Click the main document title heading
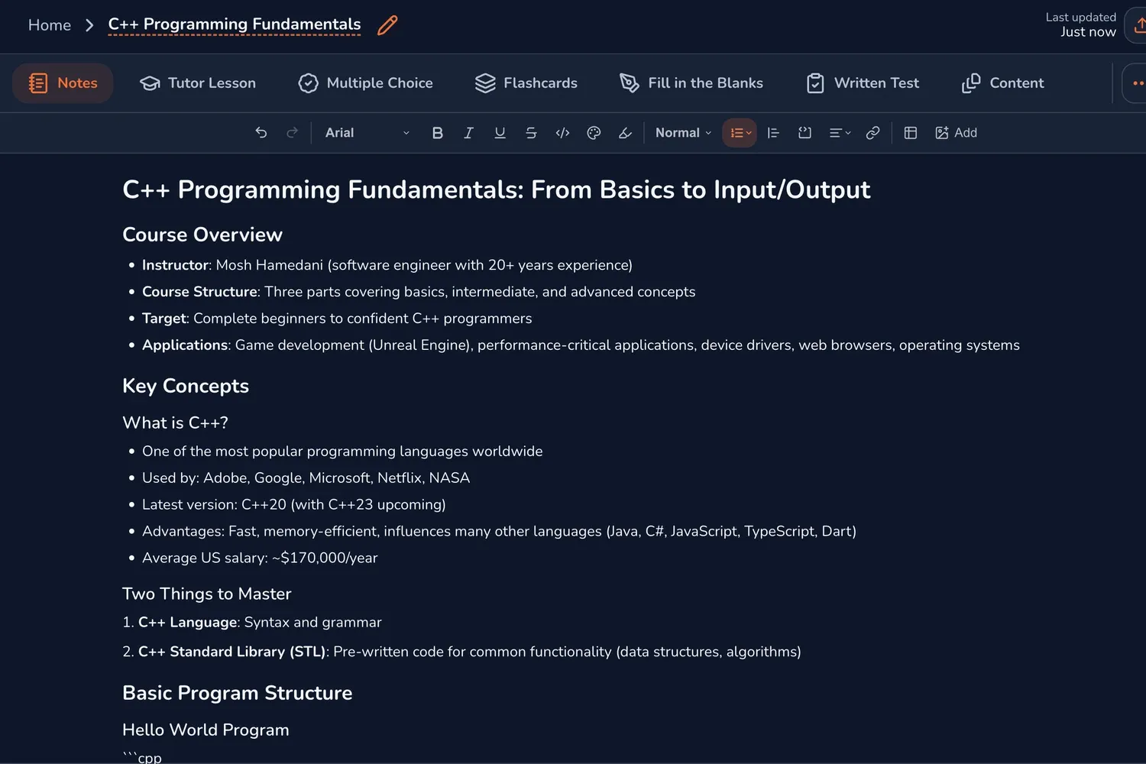This screenshot has width=1146, height=764. (497, 189)
